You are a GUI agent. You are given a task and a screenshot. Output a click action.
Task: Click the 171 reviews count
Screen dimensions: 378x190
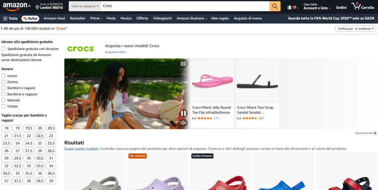(216, 118)
